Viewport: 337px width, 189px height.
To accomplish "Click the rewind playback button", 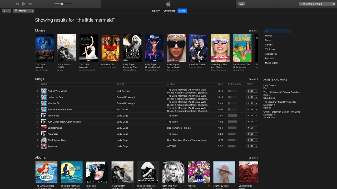I will coord(17,4).
